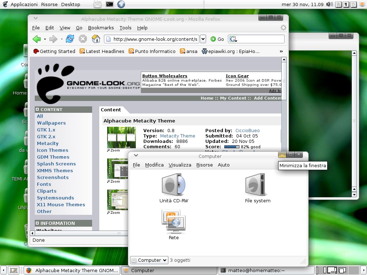Screen dimensions: 367x275
Task: Click the Firefox Forward arrow icon
Action: (x=53, y=39)
